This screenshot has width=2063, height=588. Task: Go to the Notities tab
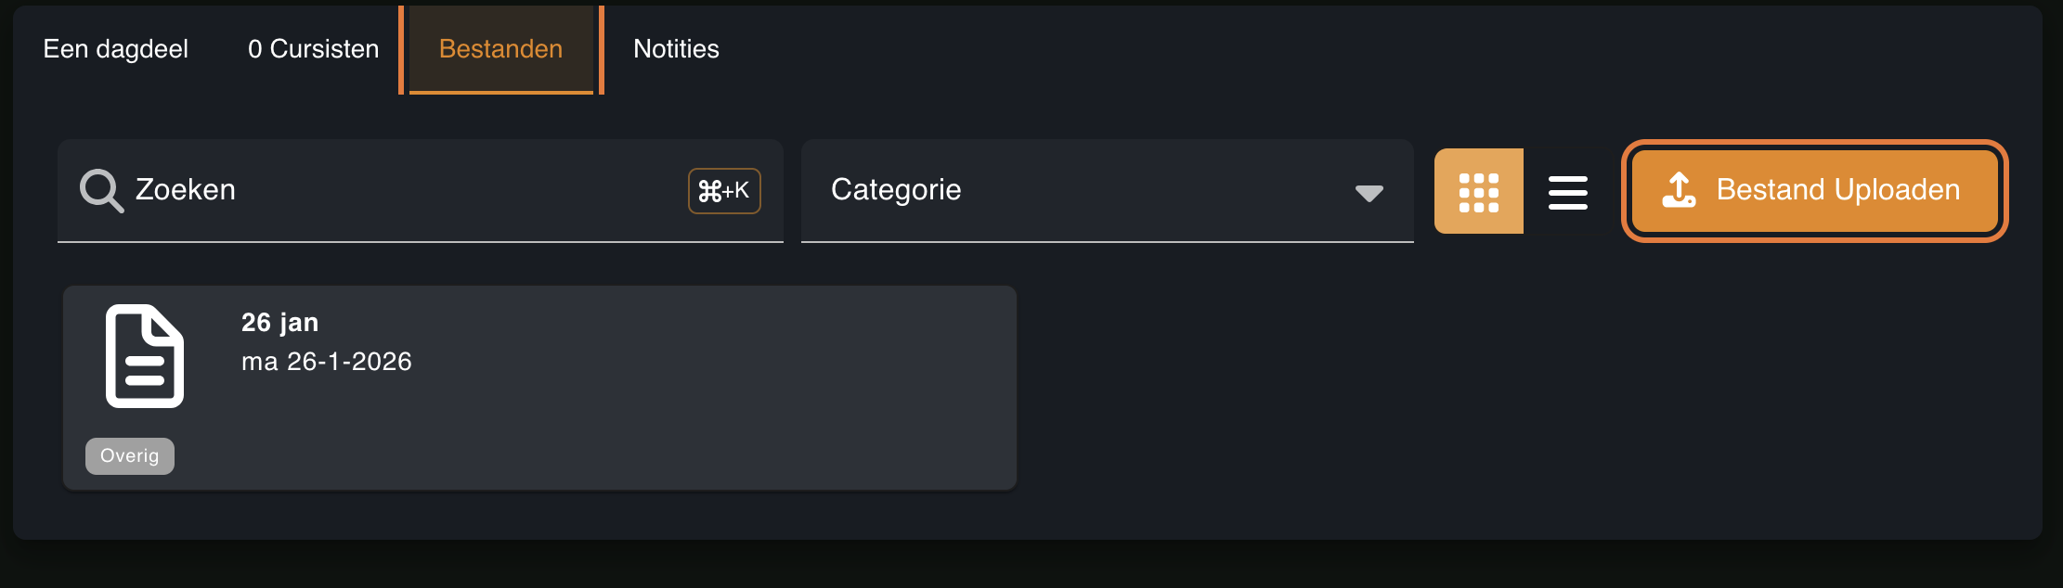(x=676, y=49)
